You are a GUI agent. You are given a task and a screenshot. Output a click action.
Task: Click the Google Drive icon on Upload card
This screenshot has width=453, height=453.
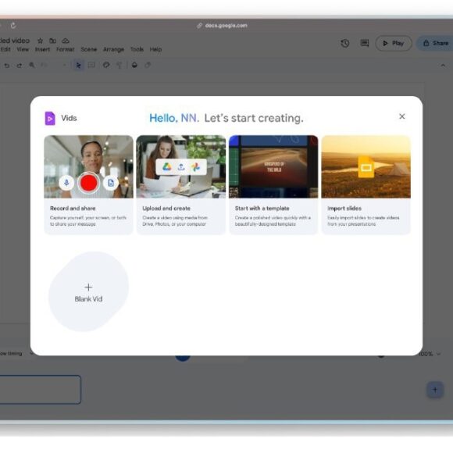click(167, 166)
